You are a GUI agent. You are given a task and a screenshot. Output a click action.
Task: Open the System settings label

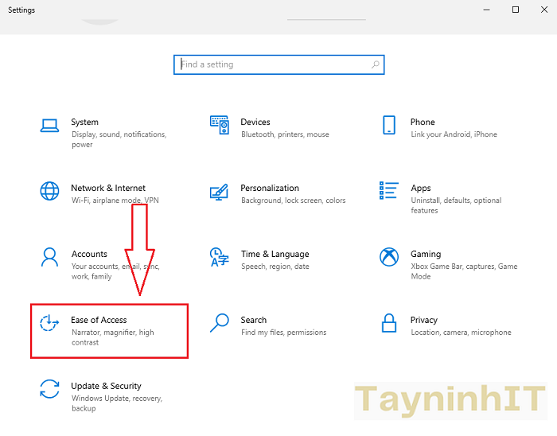84,123
